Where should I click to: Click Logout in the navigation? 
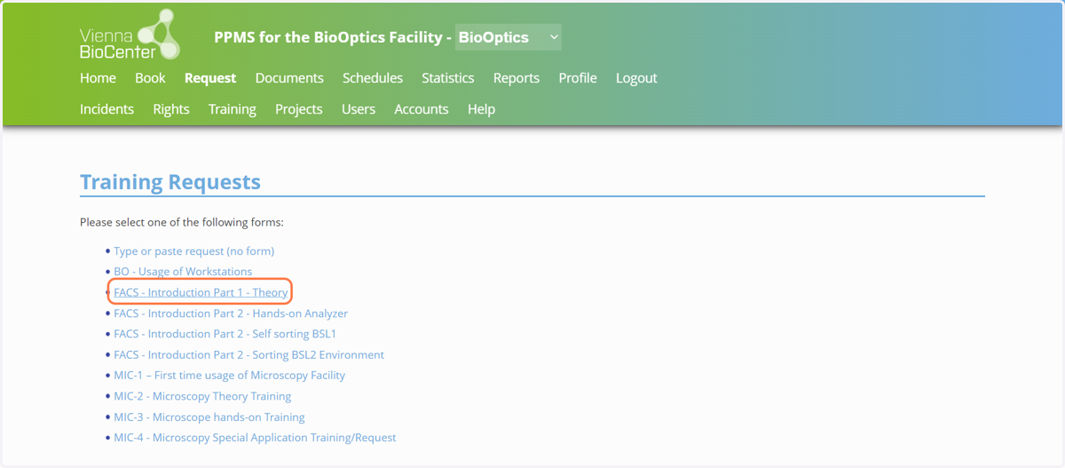(636, 78)
